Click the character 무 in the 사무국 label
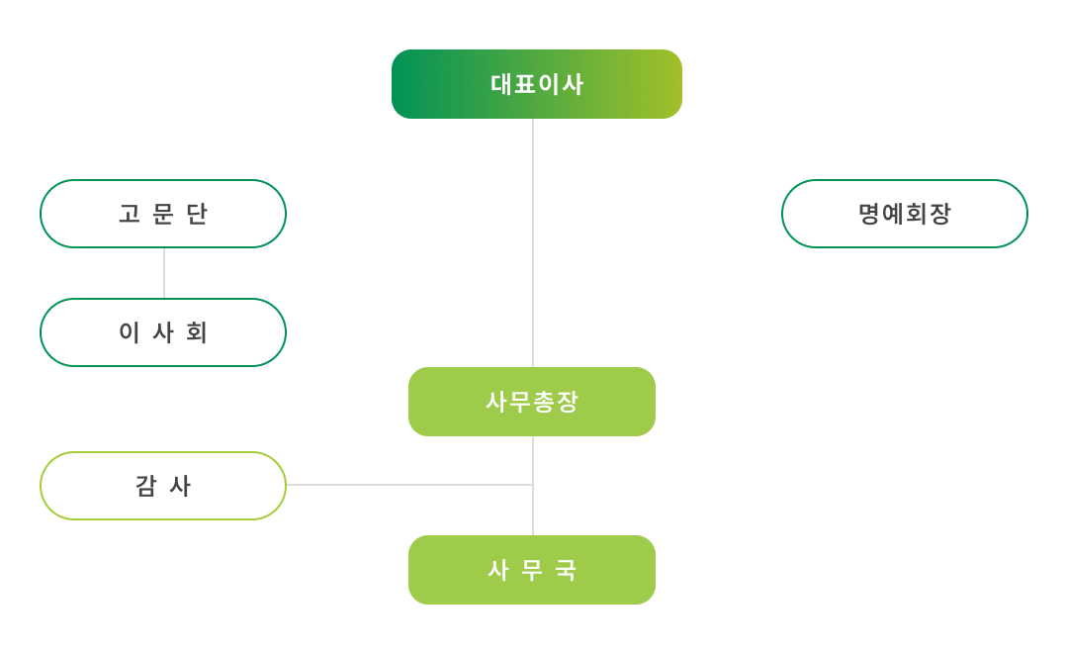The width and height of the screenshot is (1068, 654). [x=532, y=570]
